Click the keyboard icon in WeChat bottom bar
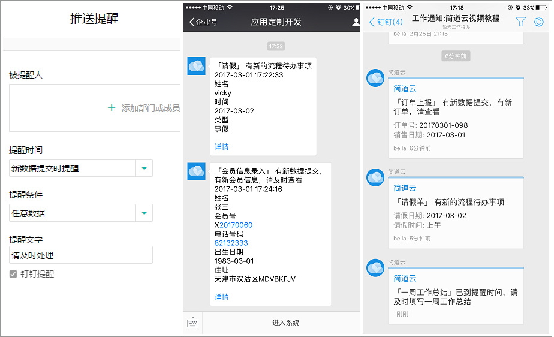This screenshot has width=554, height=337. [x=192, y=323]
